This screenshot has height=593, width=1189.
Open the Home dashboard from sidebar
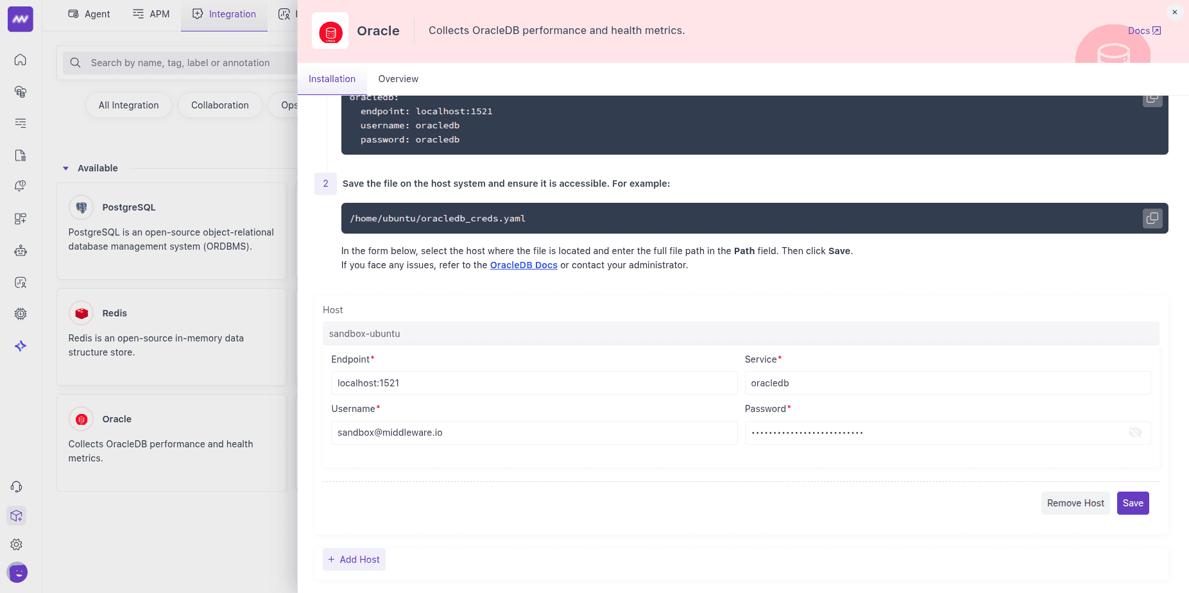[x=20, y=60]
